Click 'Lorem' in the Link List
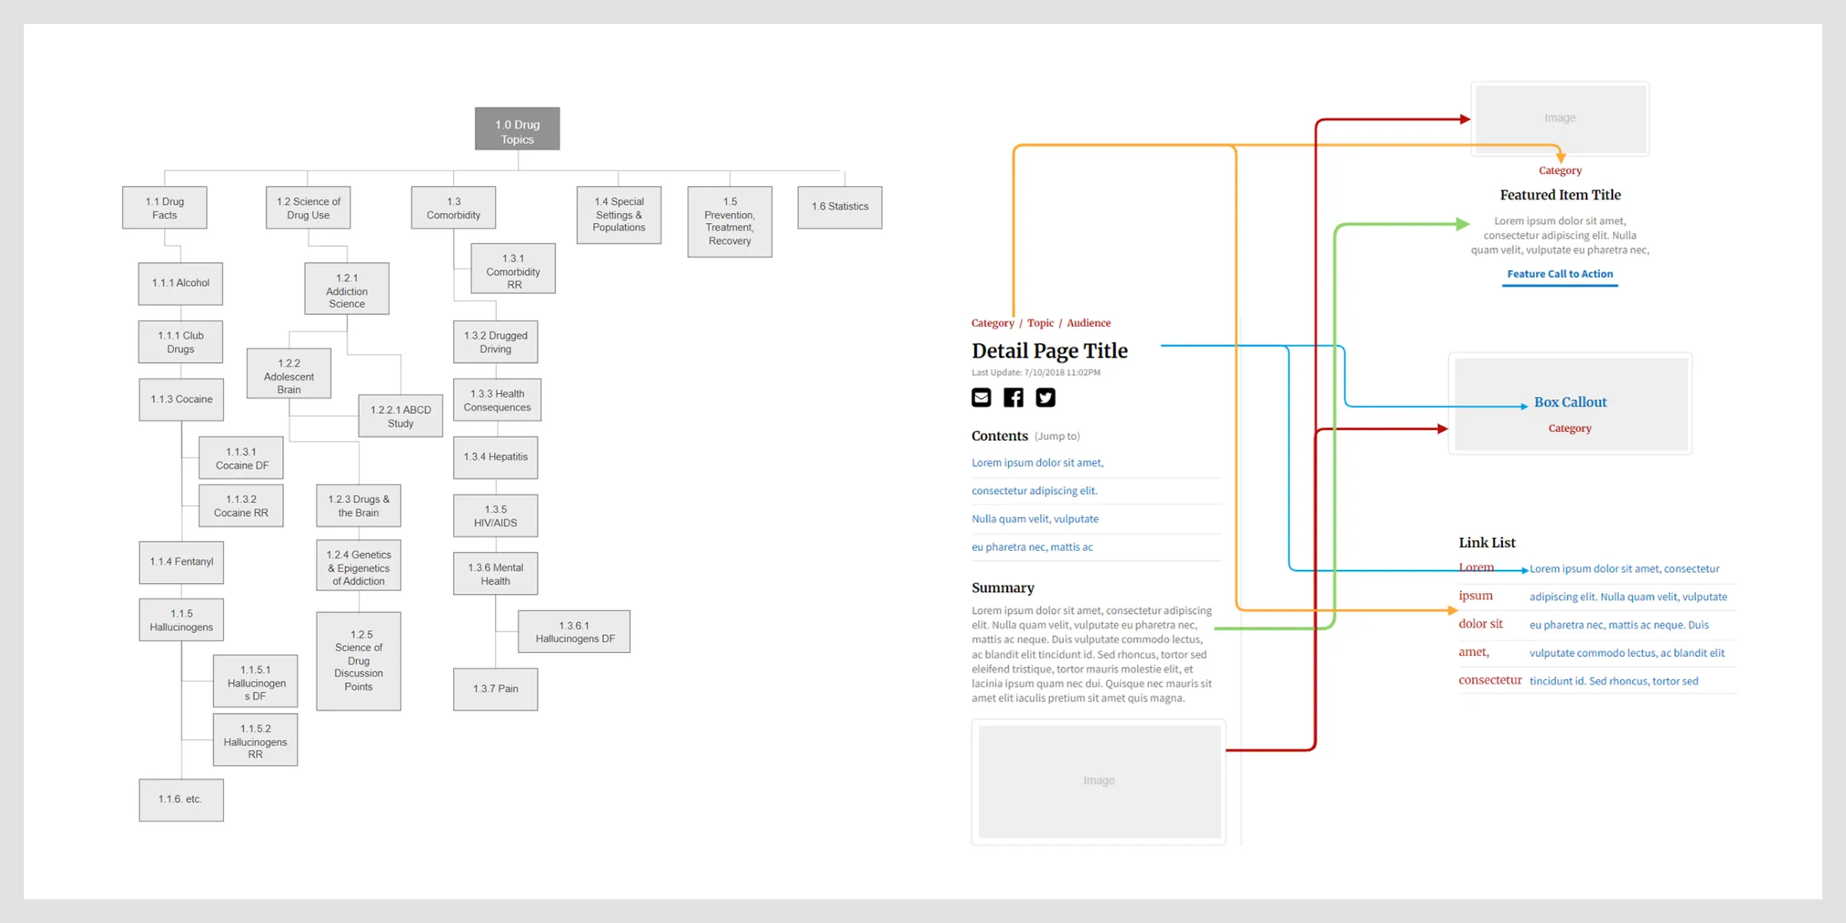The image size is (1846, 923). click(x=1477, y=567)
